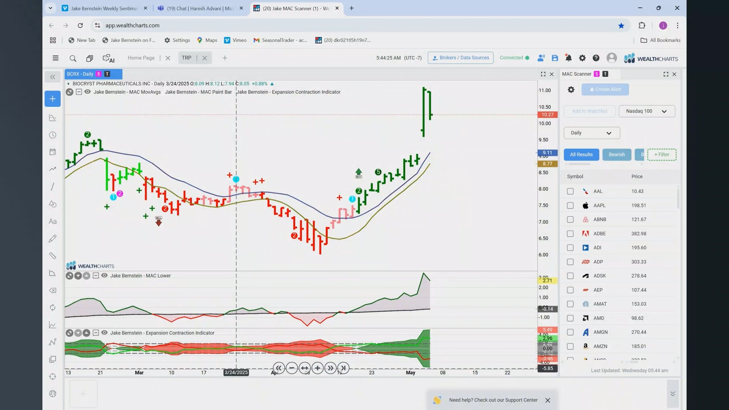Move MAC Lower pane down
The image size is (729, 410).
[78, 276]
